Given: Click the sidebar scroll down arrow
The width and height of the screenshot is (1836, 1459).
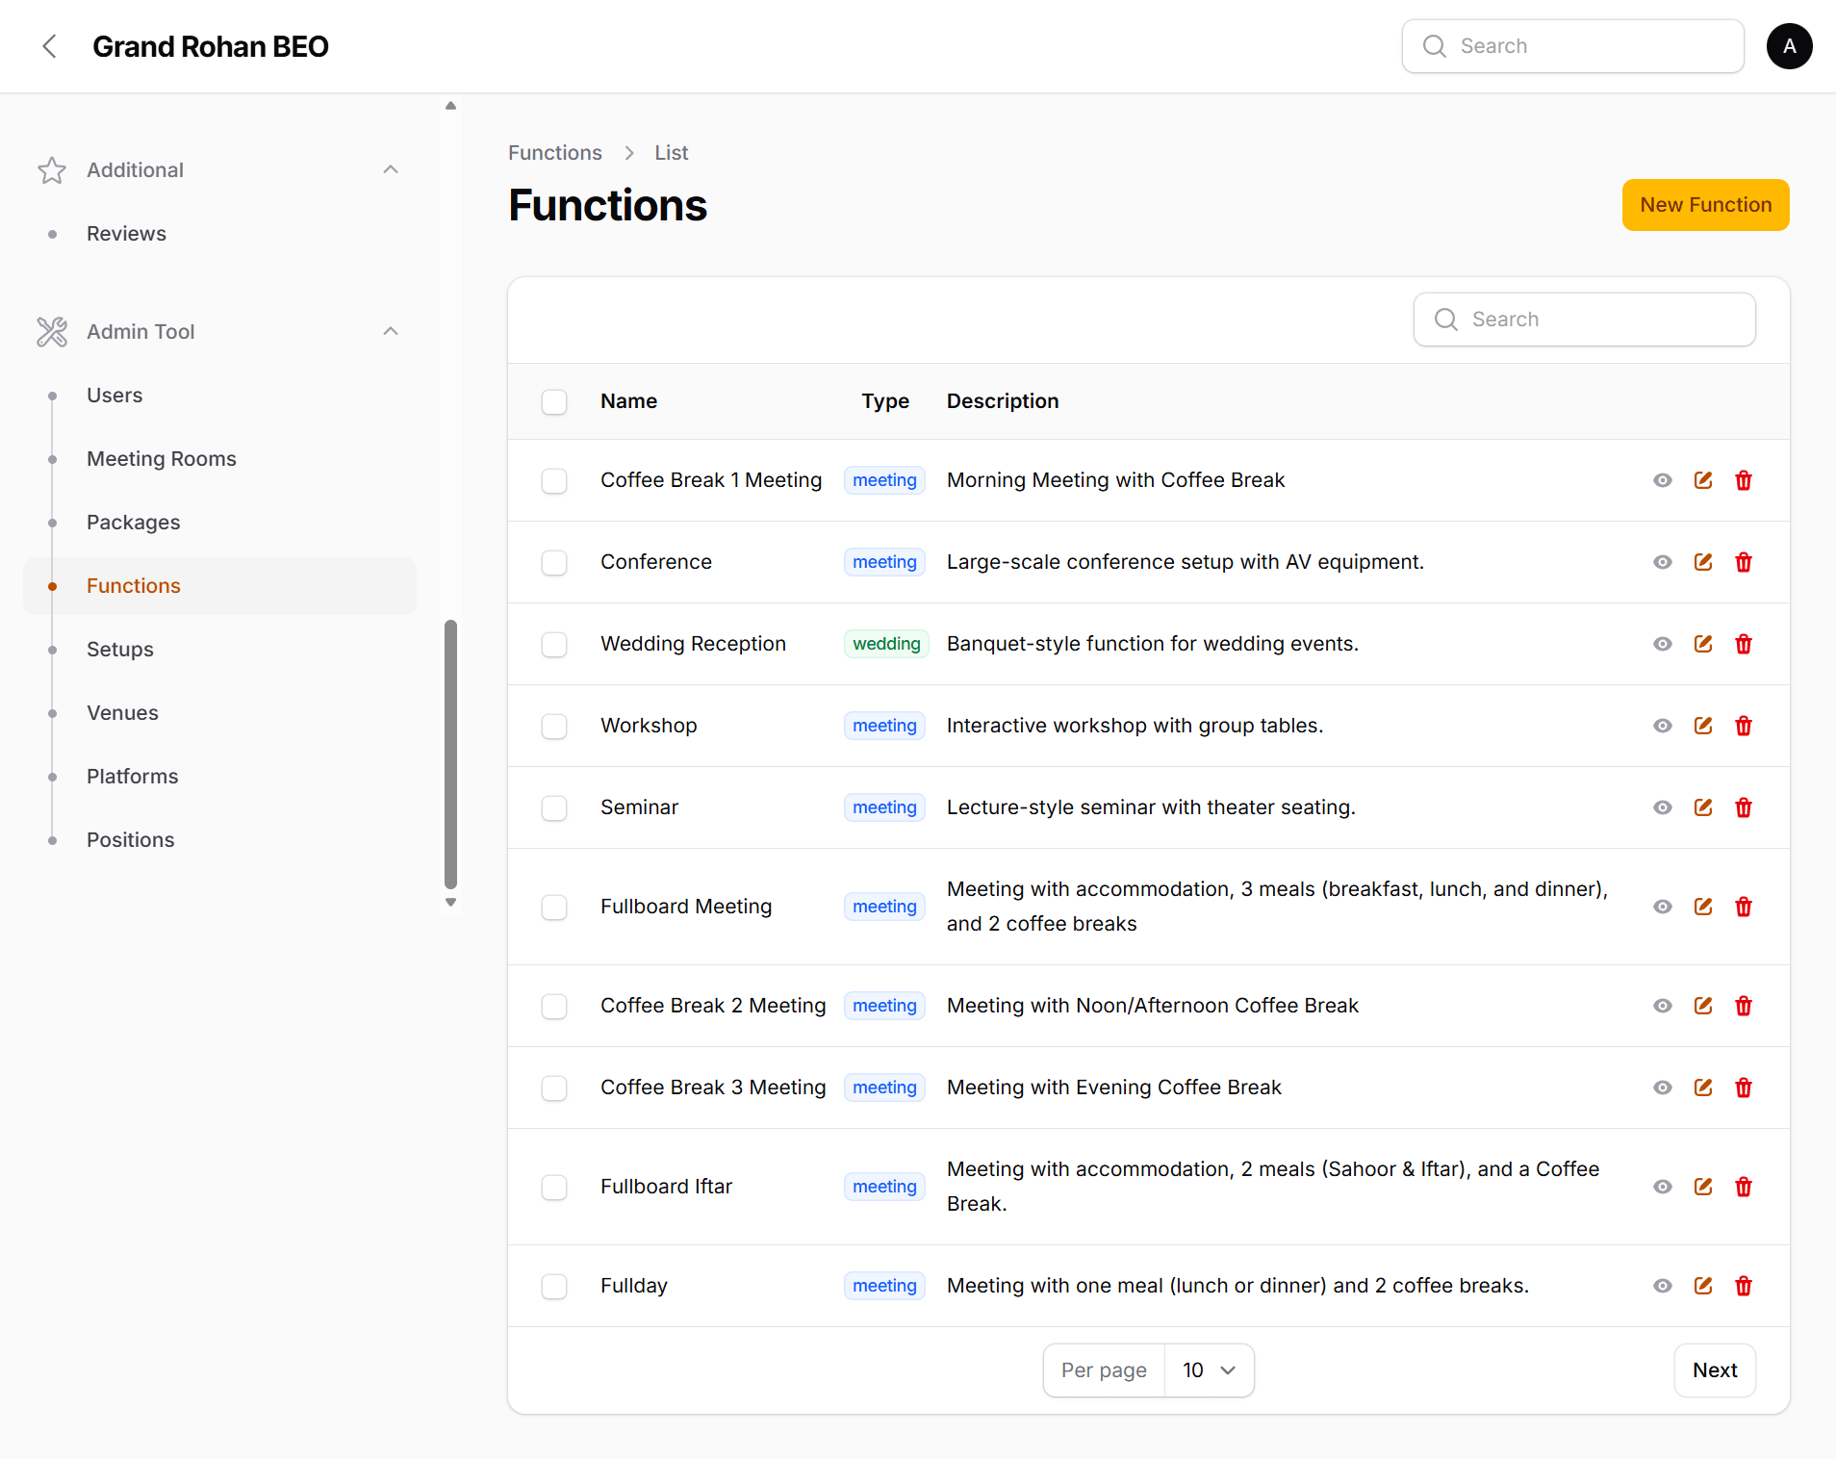Looking at the screenshot, I should tap(450, 903).
